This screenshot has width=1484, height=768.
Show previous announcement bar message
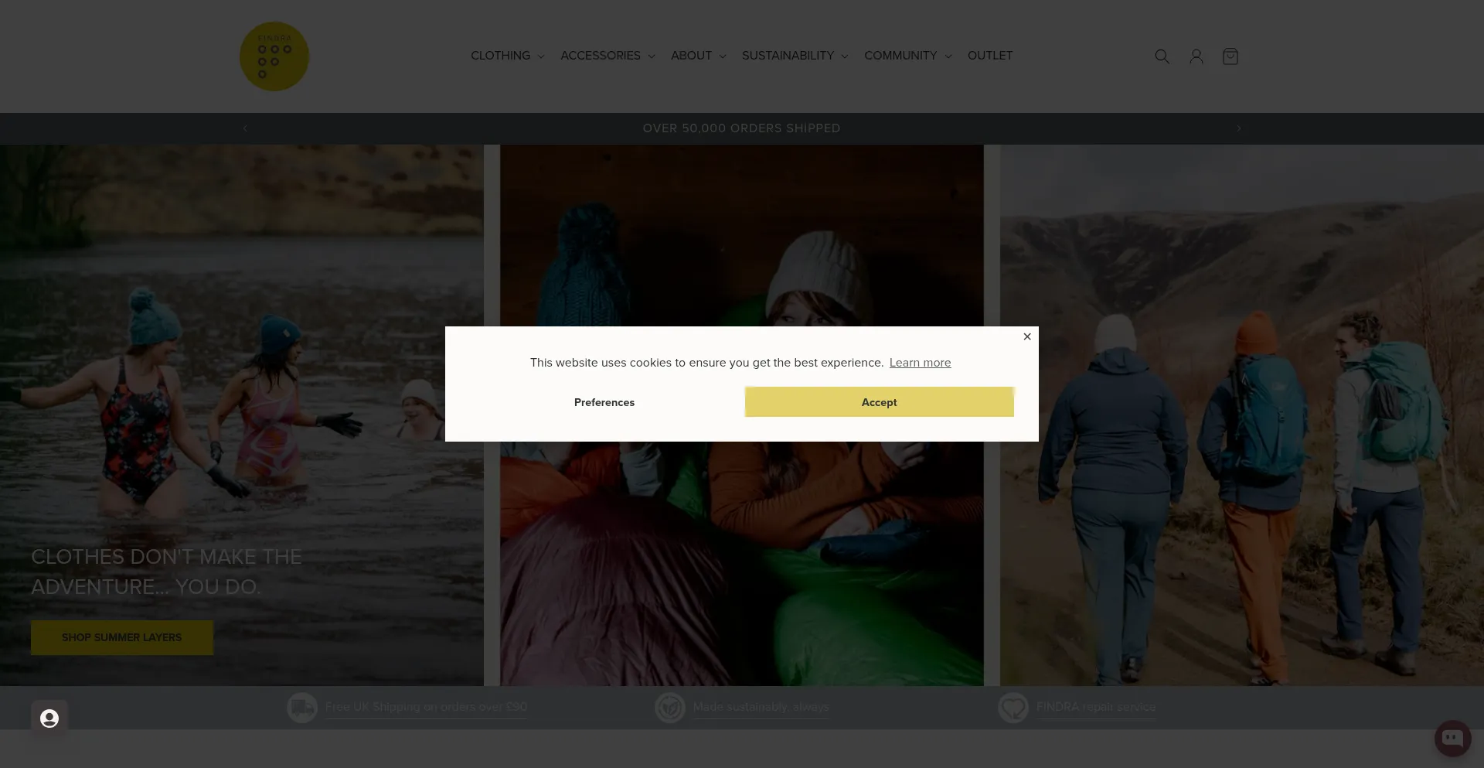click(245, 128)
